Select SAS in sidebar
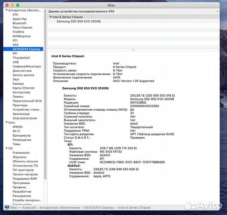The width and height of the screenshot is (227, 215). 16,45
